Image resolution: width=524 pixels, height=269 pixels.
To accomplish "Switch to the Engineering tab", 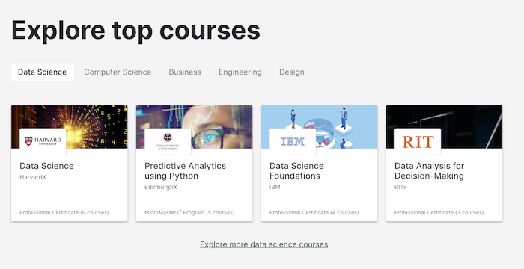I will coord(240,72).
